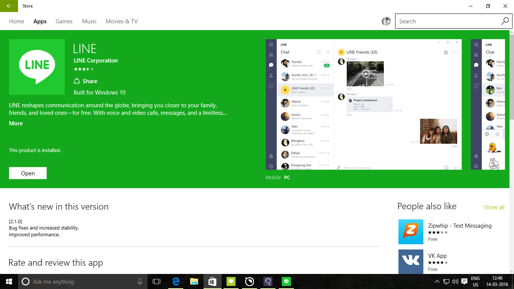Screen dimensions: 514x289
Task: Open the Action Center notifications icon
Action: click(464, 281)
